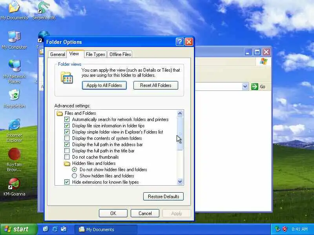The height and width of the screenshot is (235, 314).
Task: Click the Cancel button
Action: point(145,213)
